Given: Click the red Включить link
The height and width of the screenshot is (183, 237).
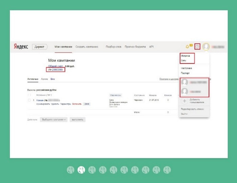Looking at the screenshot, I should (77, 104).
